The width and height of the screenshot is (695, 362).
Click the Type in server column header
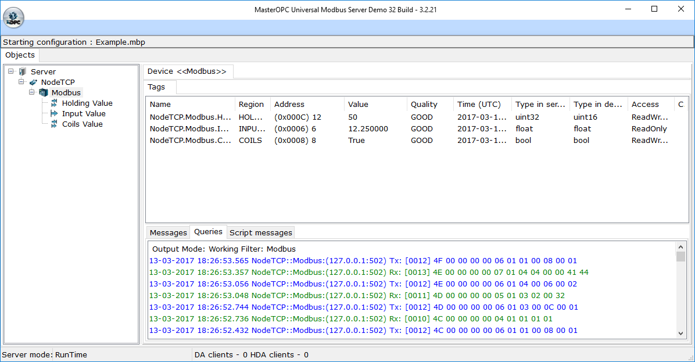(541, 104)
